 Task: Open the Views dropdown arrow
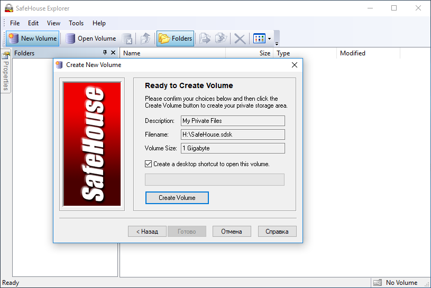point(269,39)
